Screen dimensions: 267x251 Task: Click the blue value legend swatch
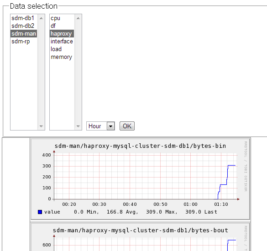pos(40,212)
